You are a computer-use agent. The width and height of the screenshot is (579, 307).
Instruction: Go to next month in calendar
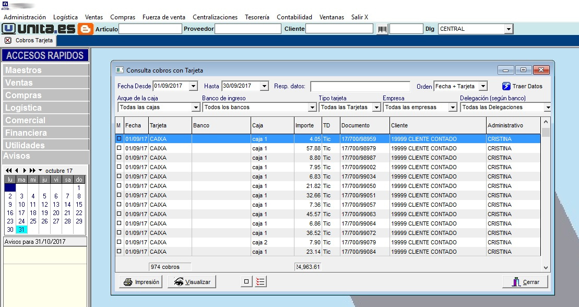[25, 170]
